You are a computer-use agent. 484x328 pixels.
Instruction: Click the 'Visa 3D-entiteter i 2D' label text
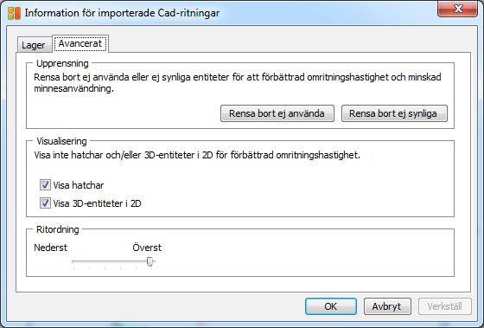coord(97,203)
